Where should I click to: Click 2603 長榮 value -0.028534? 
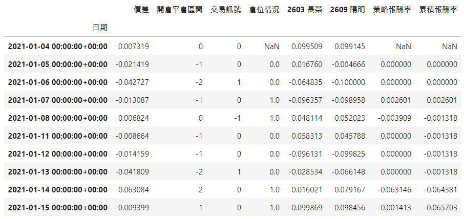(305, 172)
